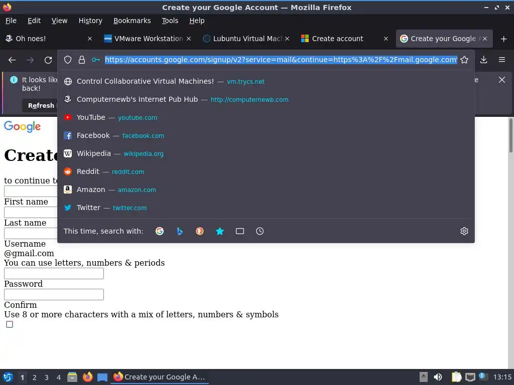514x385 pixels.
Task: Open the Edit menu
Action: click(34, 21)
